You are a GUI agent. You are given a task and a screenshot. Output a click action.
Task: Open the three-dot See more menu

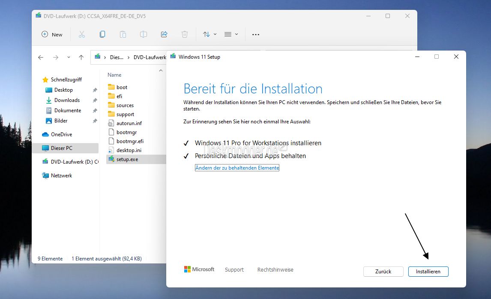(x=256, y=34)
